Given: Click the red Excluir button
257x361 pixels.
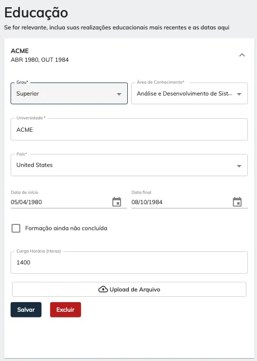Looking at the screenshot, I should [x=66, y=310].
